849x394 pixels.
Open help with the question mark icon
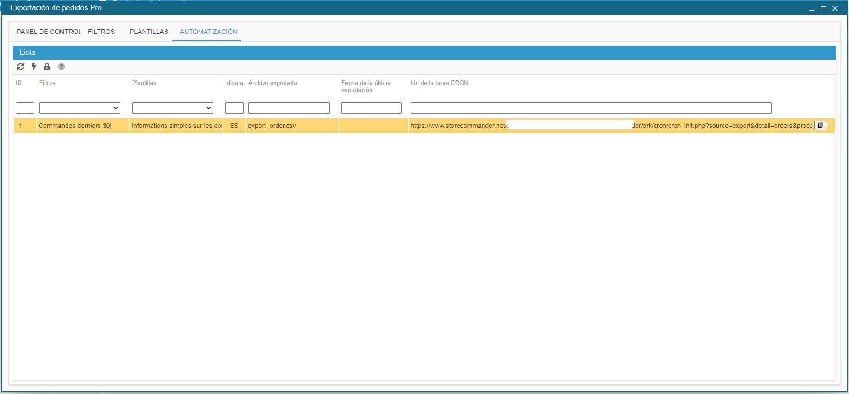pyautogui.click(x=61, y=67)
